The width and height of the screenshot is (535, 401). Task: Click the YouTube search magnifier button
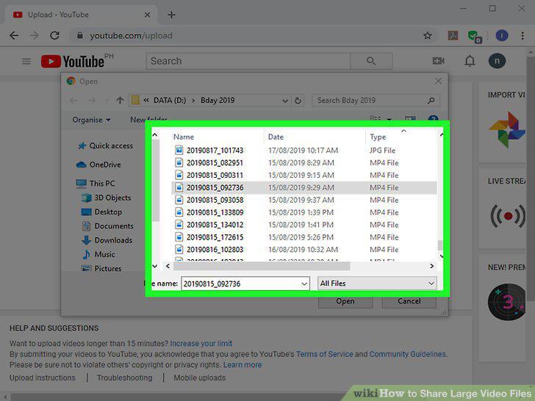[x=371, y=61]
